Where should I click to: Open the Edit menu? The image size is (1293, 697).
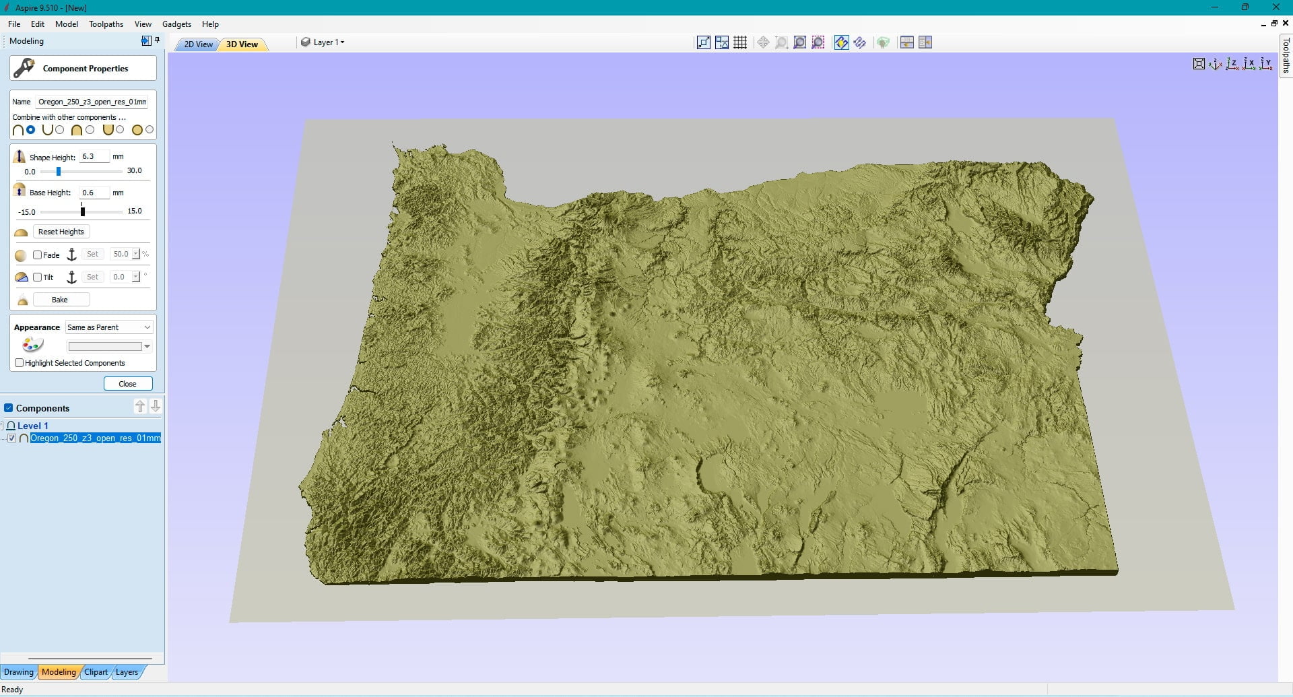[x=38, y=24]
